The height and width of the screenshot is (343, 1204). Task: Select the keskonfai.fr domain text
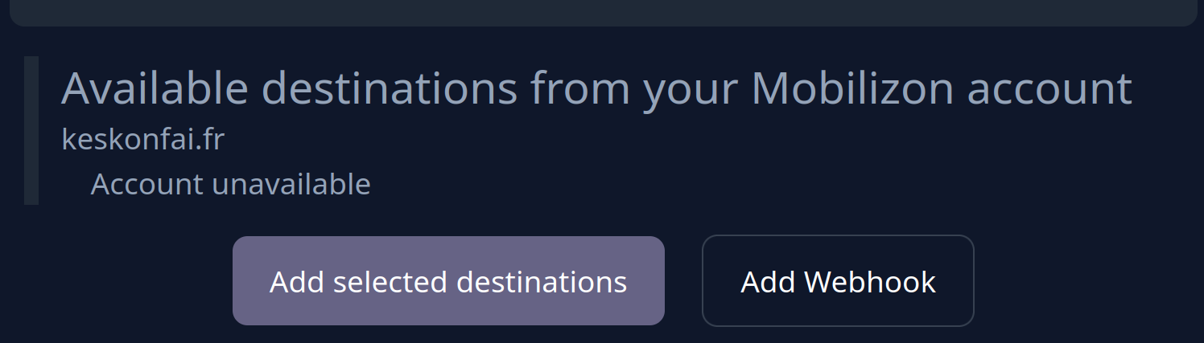tap(142, 140)
